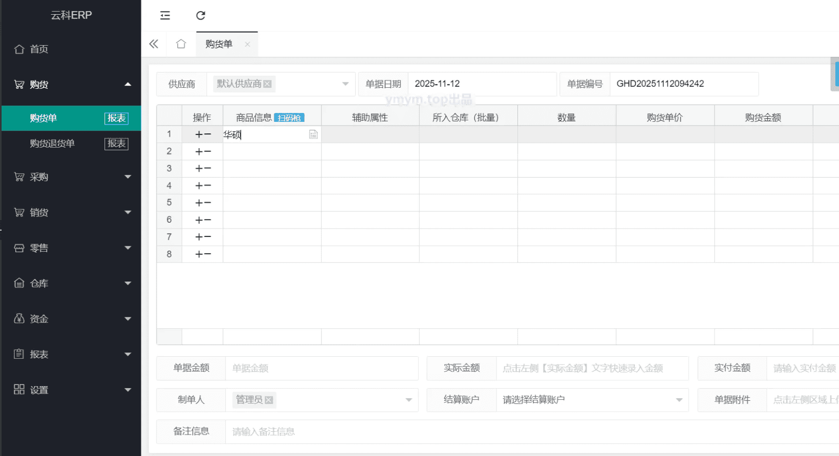Refresh the page with reload icon
This screenshot has width=839, height=456.
[201, 16]
